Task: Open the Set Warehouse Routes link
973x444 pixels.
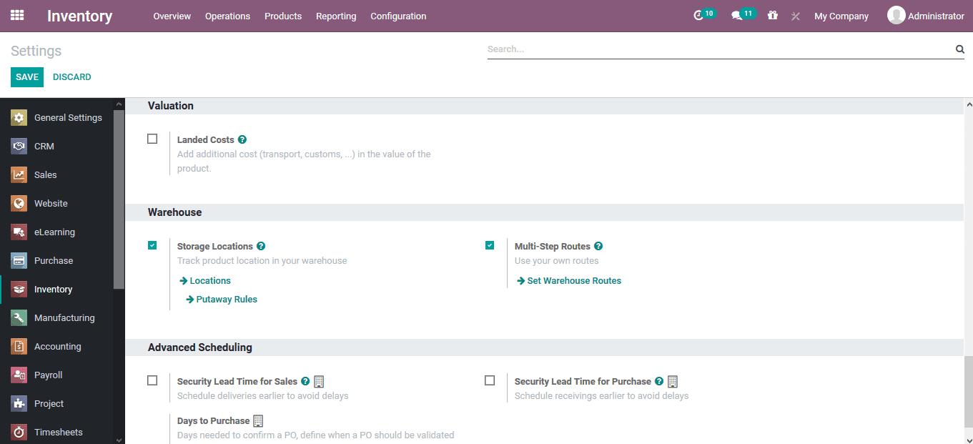Action: (573, 280)
